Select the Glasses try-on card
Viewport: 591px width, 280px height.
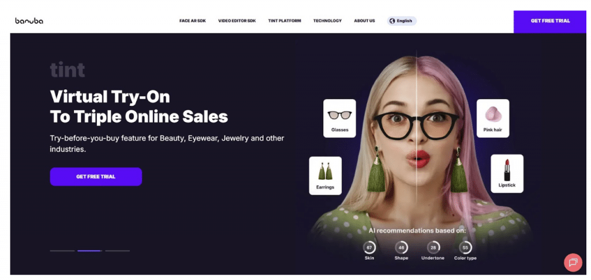(x=339, y=118)
